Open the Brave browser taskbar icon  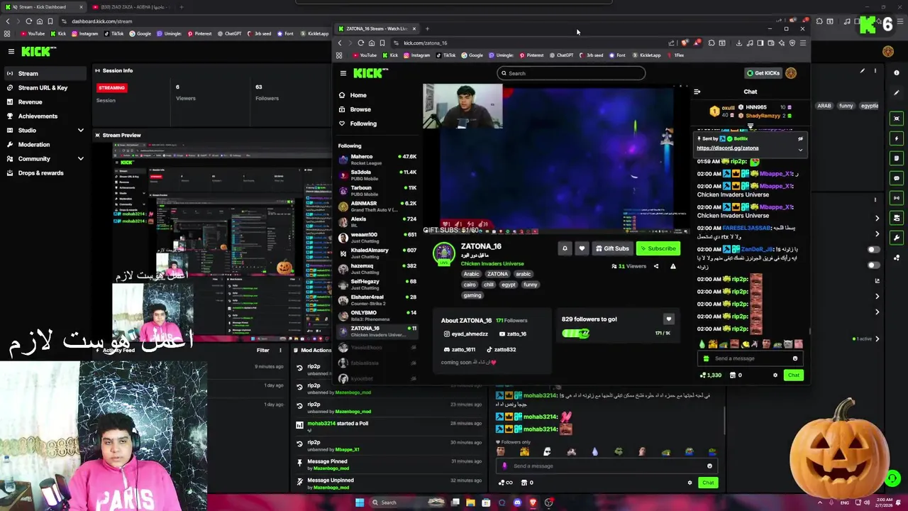[533, 502]
